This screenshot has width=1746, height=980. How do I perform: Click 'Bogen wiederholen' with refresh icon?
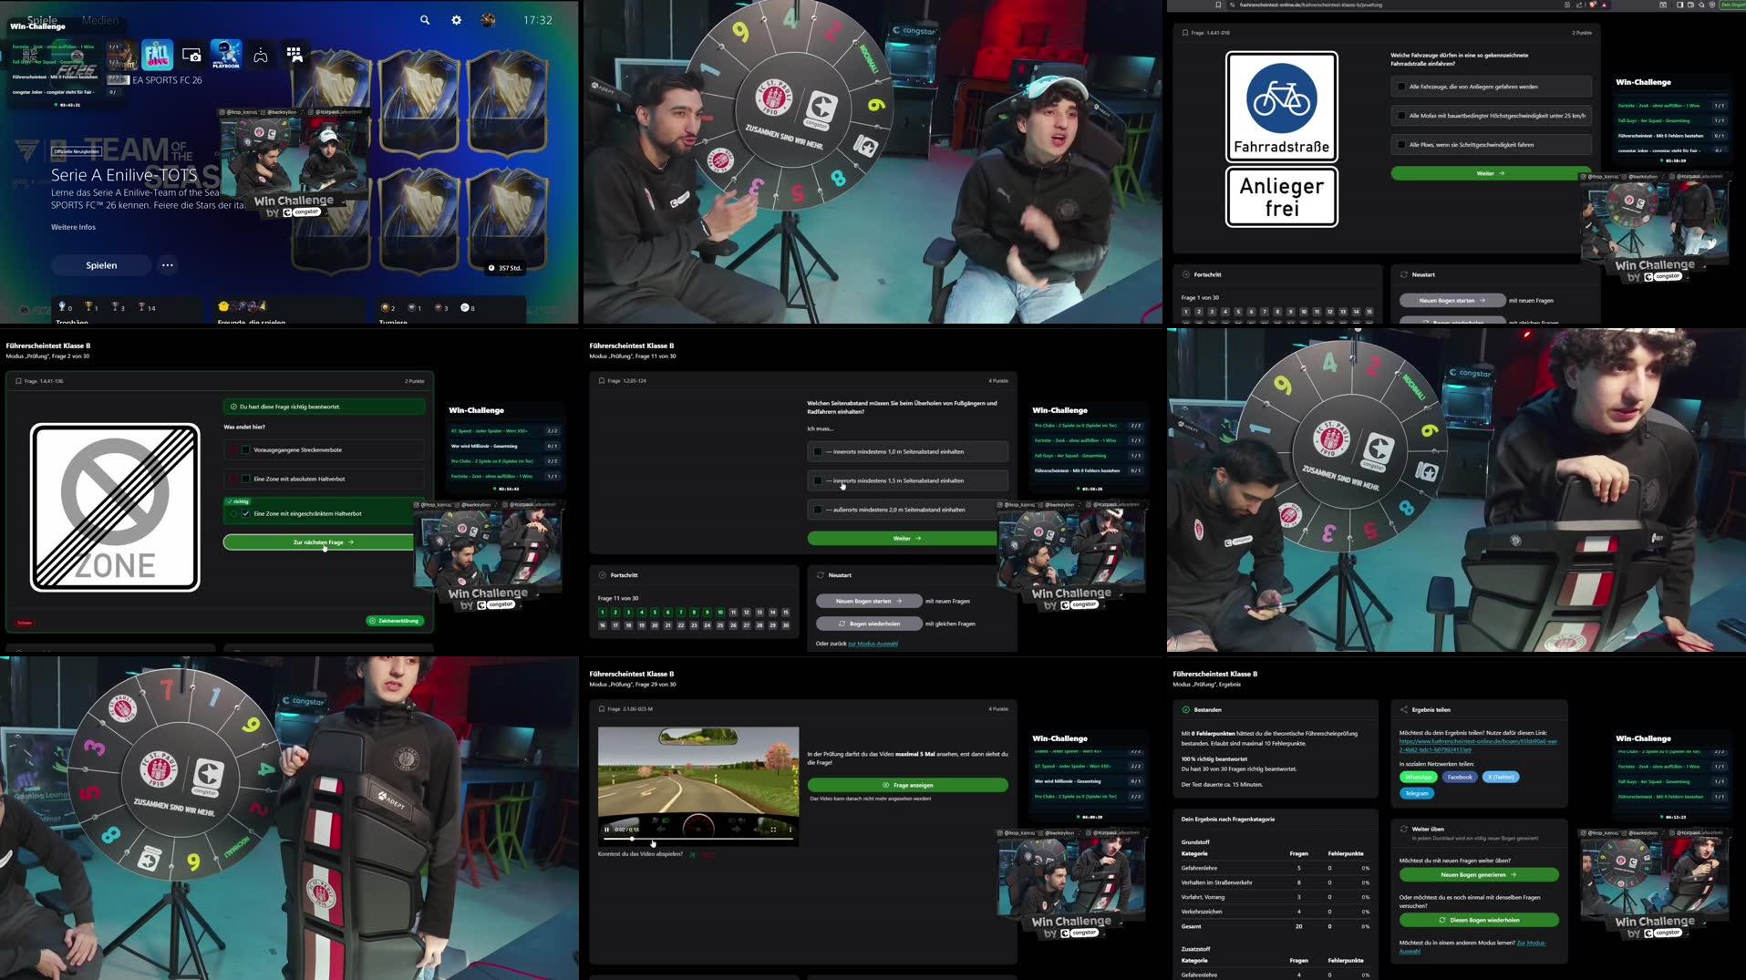click(x=869, y=624)
